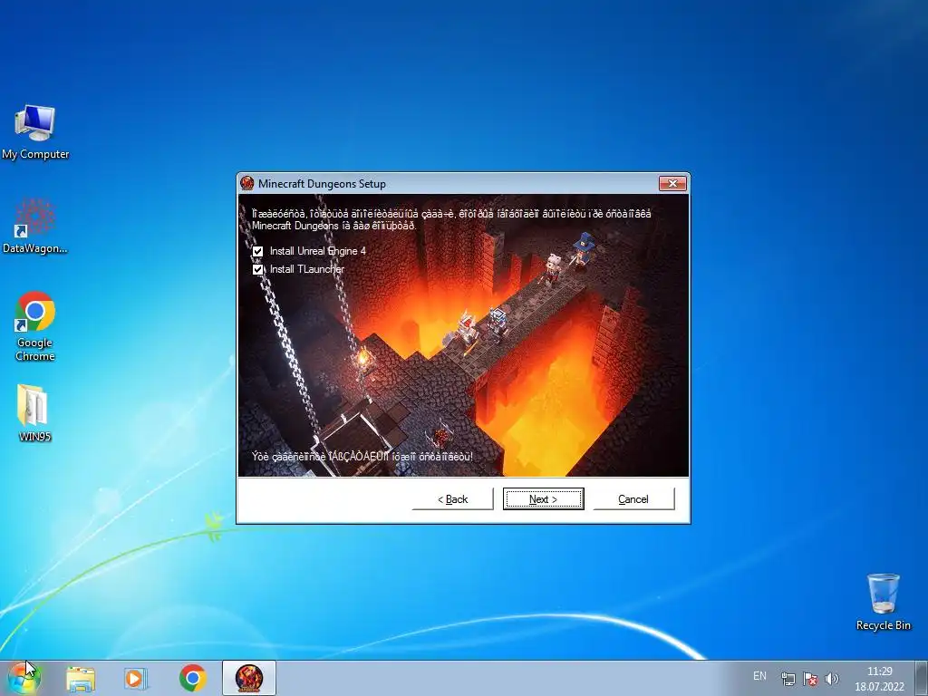Select the DataWagon desktop shortcut
Screen dimensions: 928x696
[x=35, y=226]
